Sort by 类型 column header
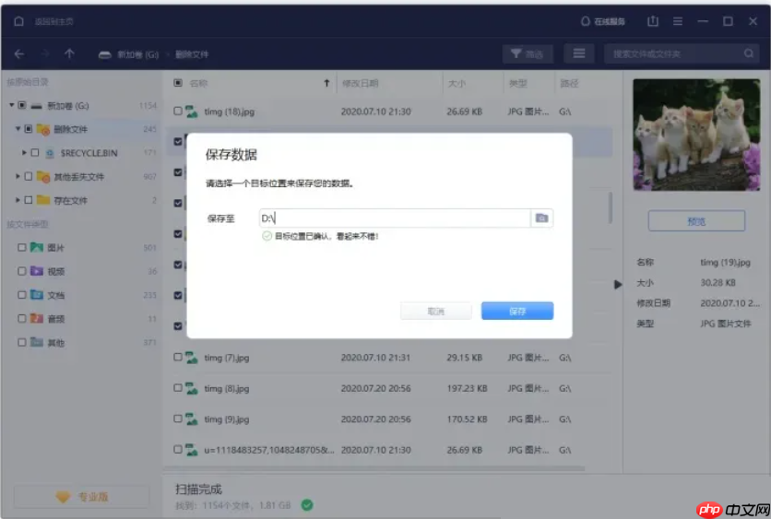Image resolution: width=771 pixels, height=519 pixels. pos(517,83)
